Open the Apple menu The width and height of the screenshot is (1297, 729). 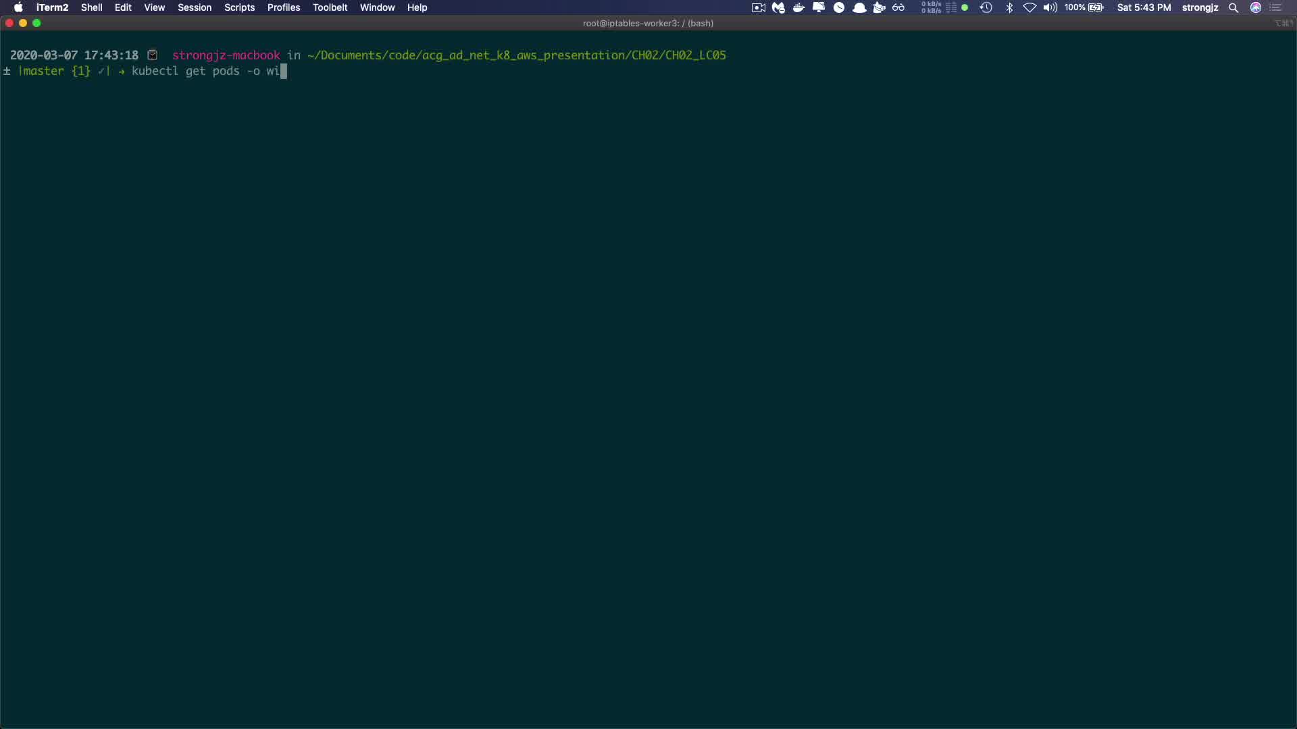click(x=18, y=7)
